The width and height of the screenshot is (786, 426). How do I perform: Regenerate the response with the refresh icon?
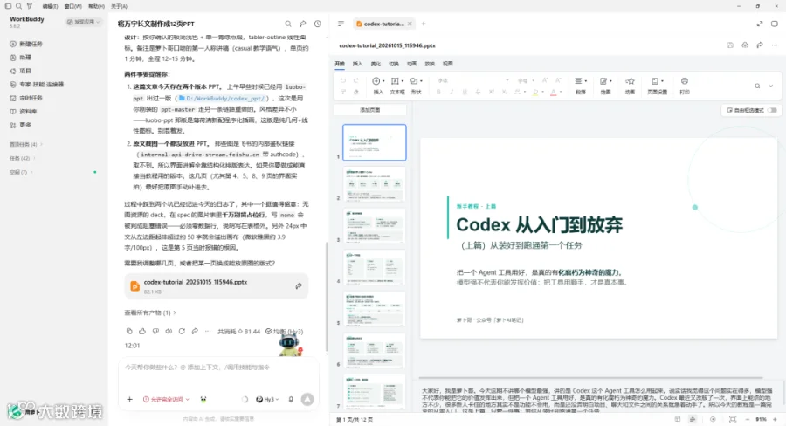(182, 331)
